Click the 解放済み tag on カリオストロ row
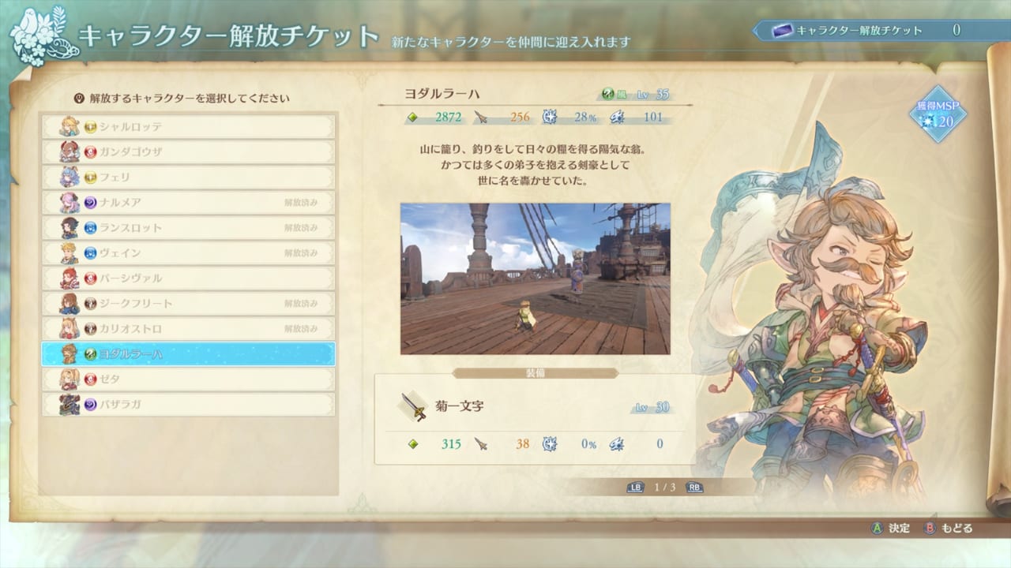This screenshot has height=568, width=1011. (301, 328)
